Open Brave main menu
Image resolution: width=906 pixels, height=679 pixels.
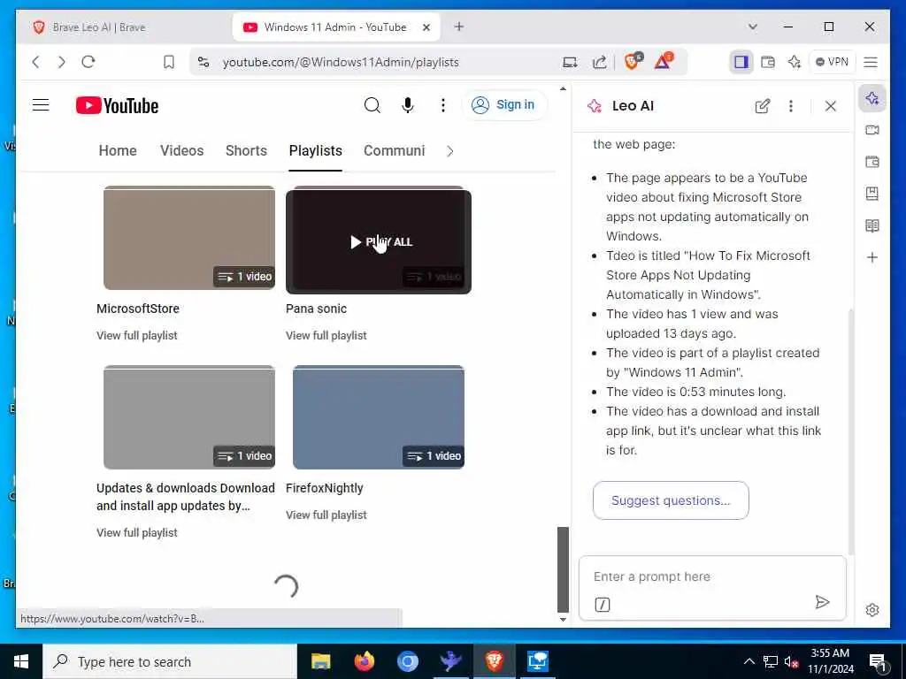coord(871,62)
